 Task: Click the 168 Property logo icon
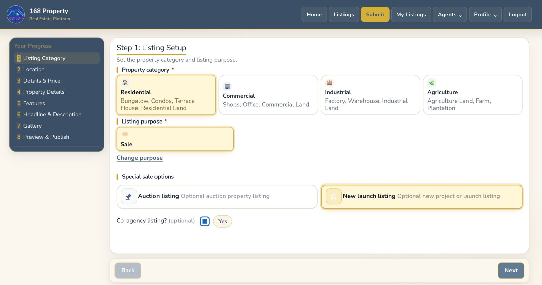point(16,15)
